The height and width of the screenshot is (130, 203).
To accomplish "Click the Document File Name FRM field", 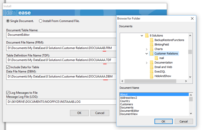I will (61, 48).
